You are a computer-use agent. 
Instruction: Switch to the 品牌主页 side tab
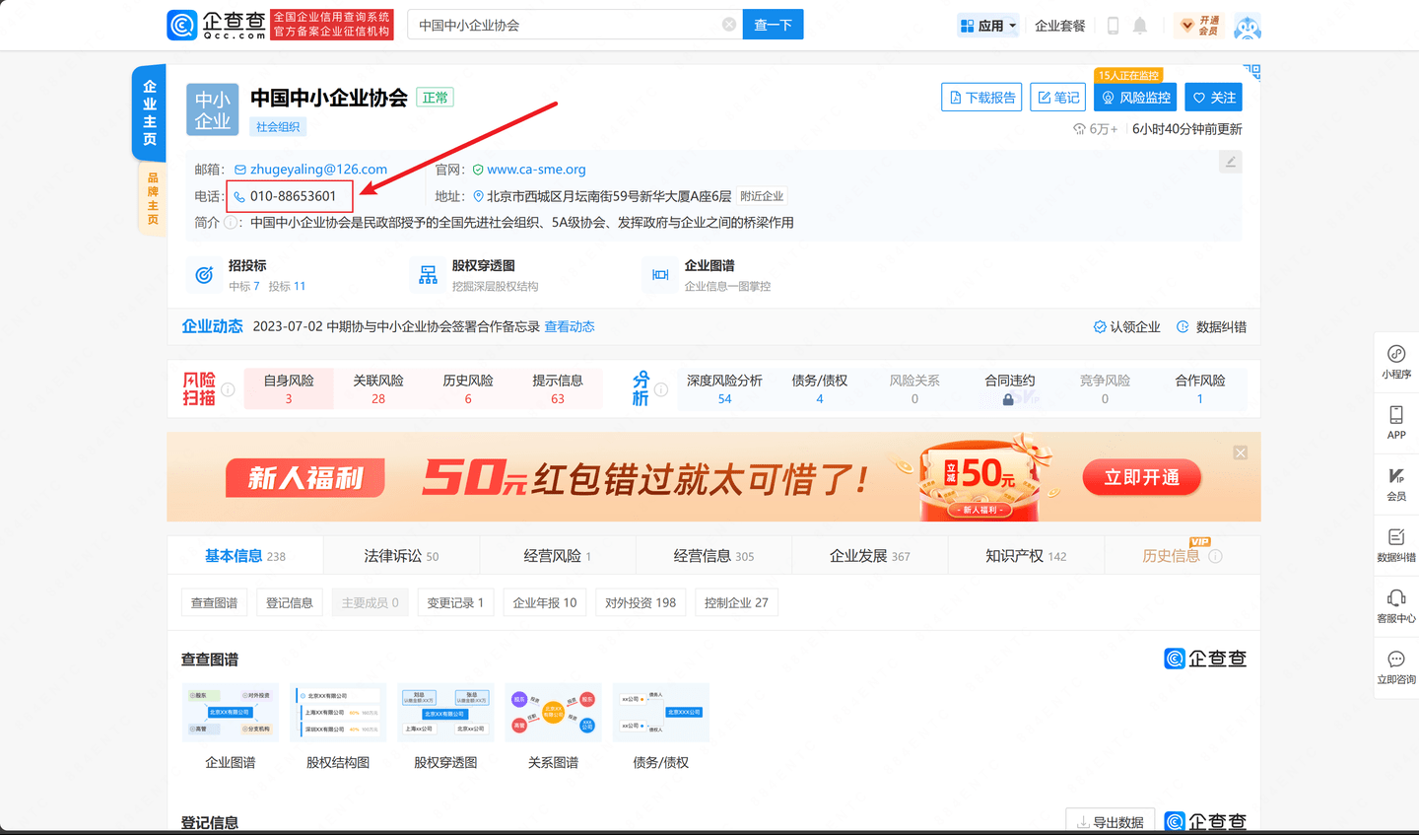click(x=152, y=199)
